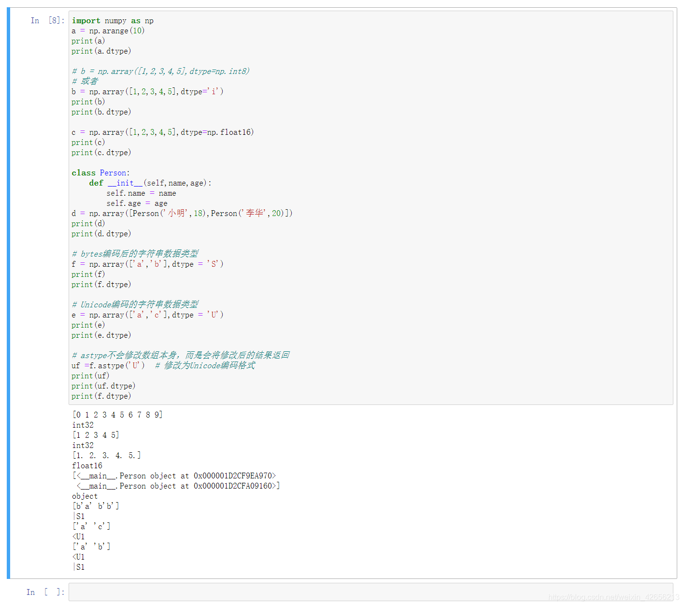Click the astype comment line

[x=181, y=355]
